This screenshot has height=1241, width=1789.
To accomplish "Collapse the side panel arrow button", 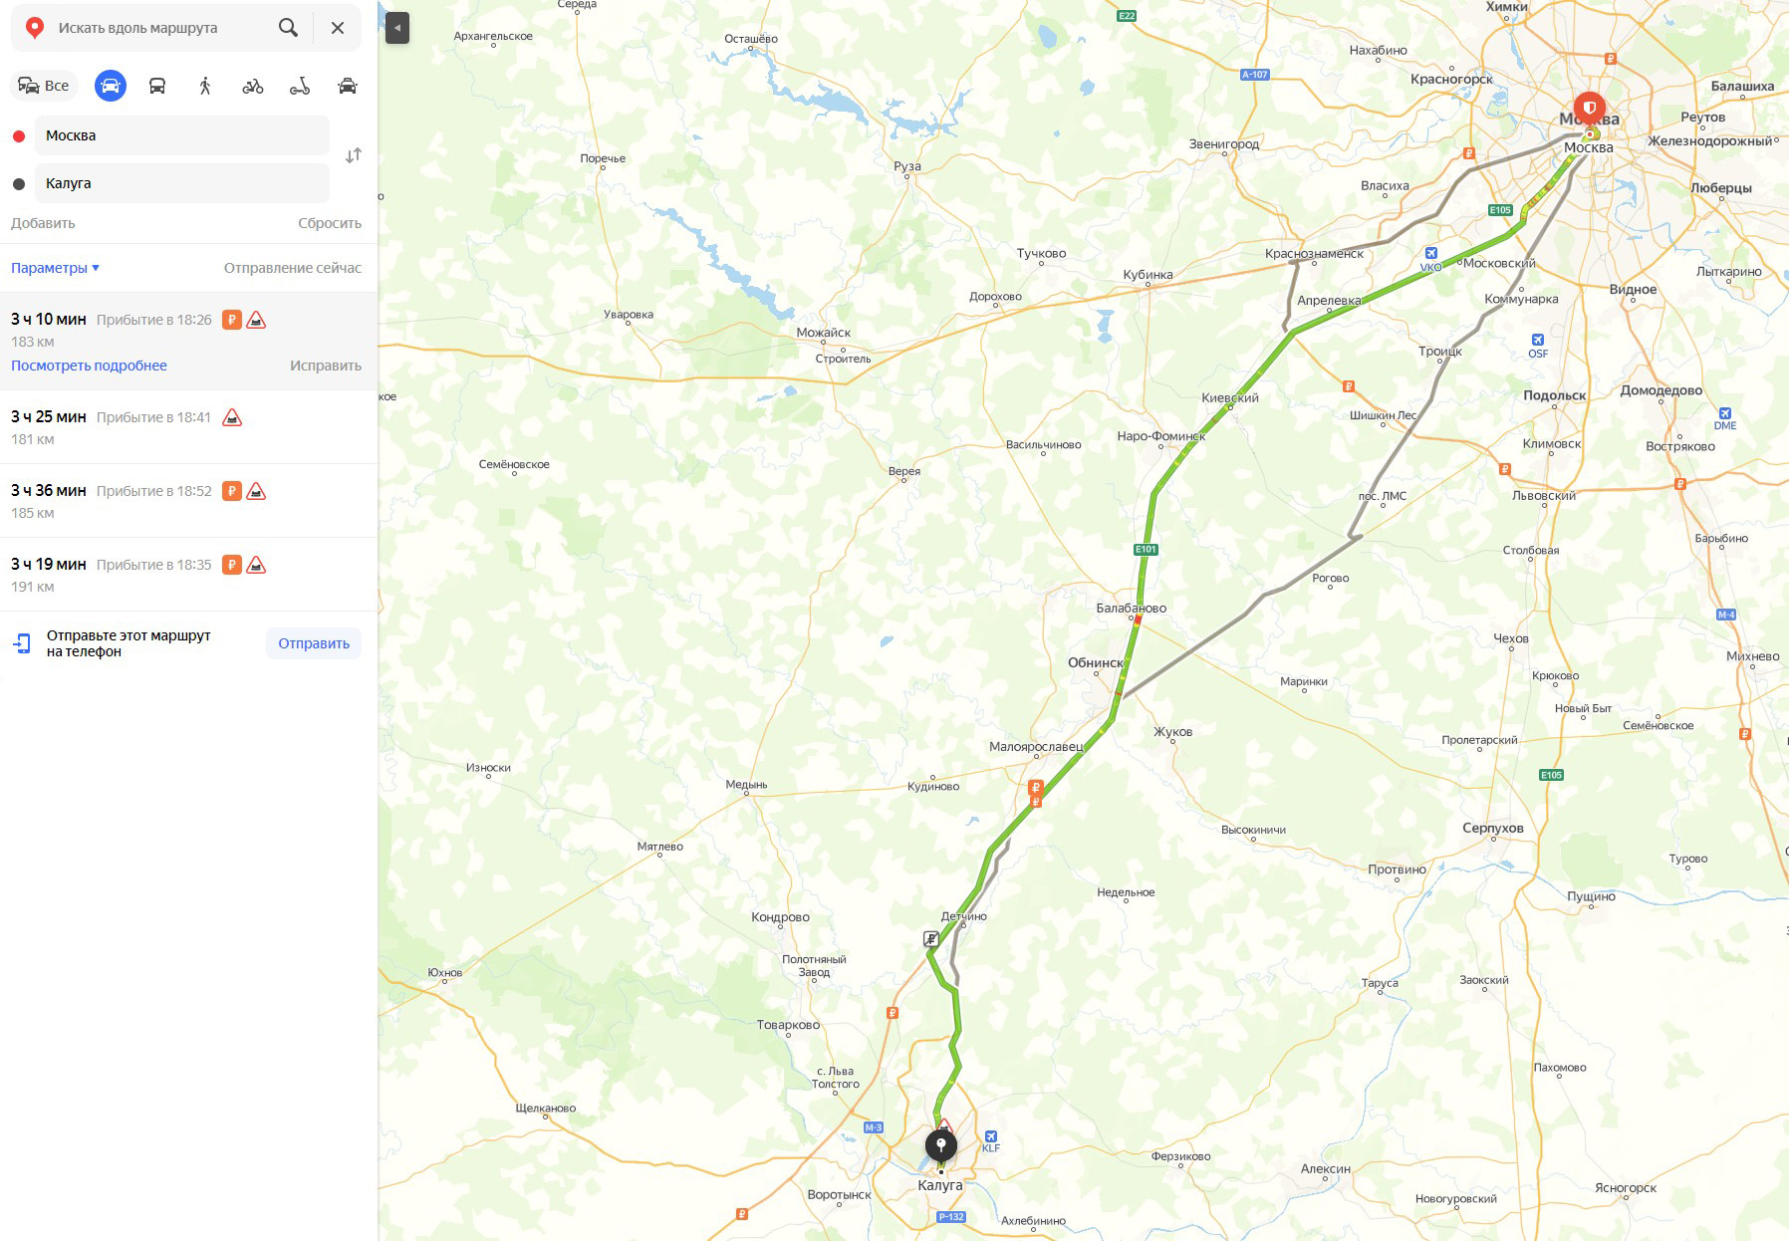I will click(x=397, y=28).
